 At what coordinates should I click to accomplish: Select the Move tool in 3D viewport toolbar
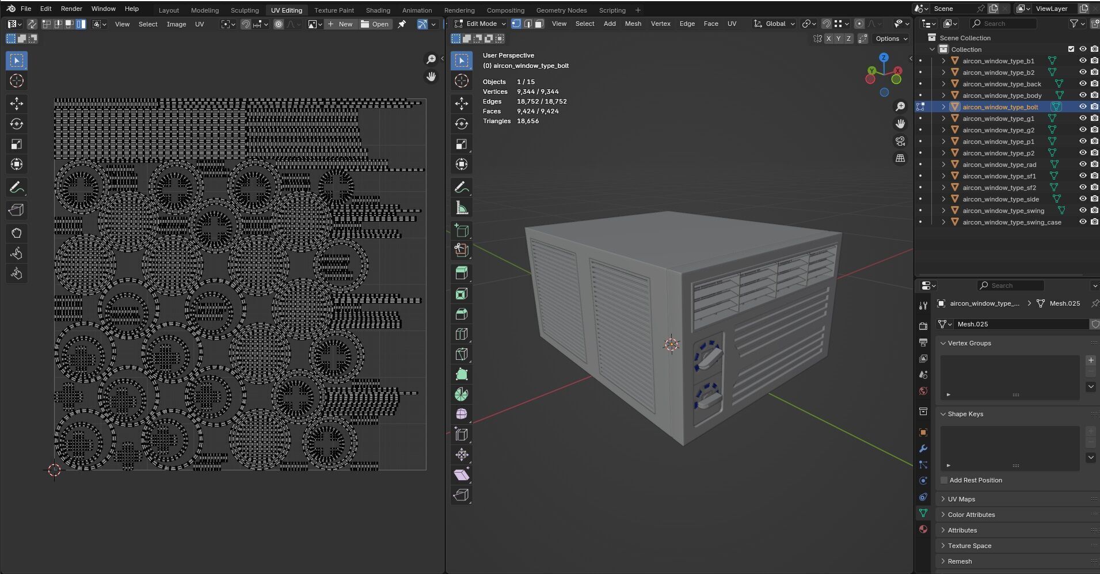[462, 104]
